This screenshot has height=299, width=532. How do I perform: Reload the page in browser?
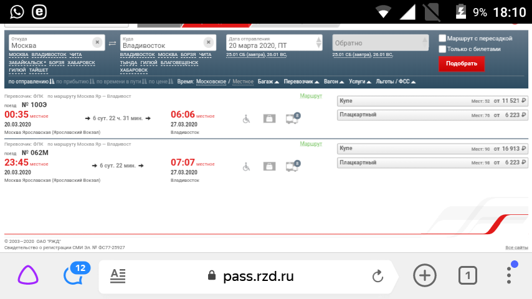tap(377, 276)
